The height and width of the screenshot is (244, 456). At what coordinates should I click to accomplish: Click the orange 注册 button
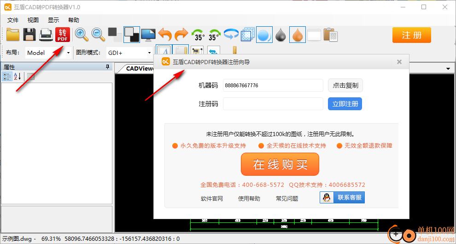coord(411,35)
